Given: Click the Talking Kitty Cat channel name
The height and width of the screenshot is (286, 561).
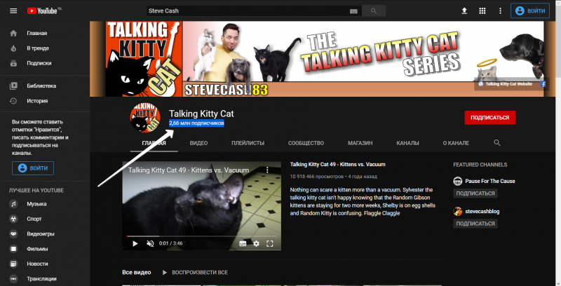Looking at the screenshot, I should coord(201,114).
